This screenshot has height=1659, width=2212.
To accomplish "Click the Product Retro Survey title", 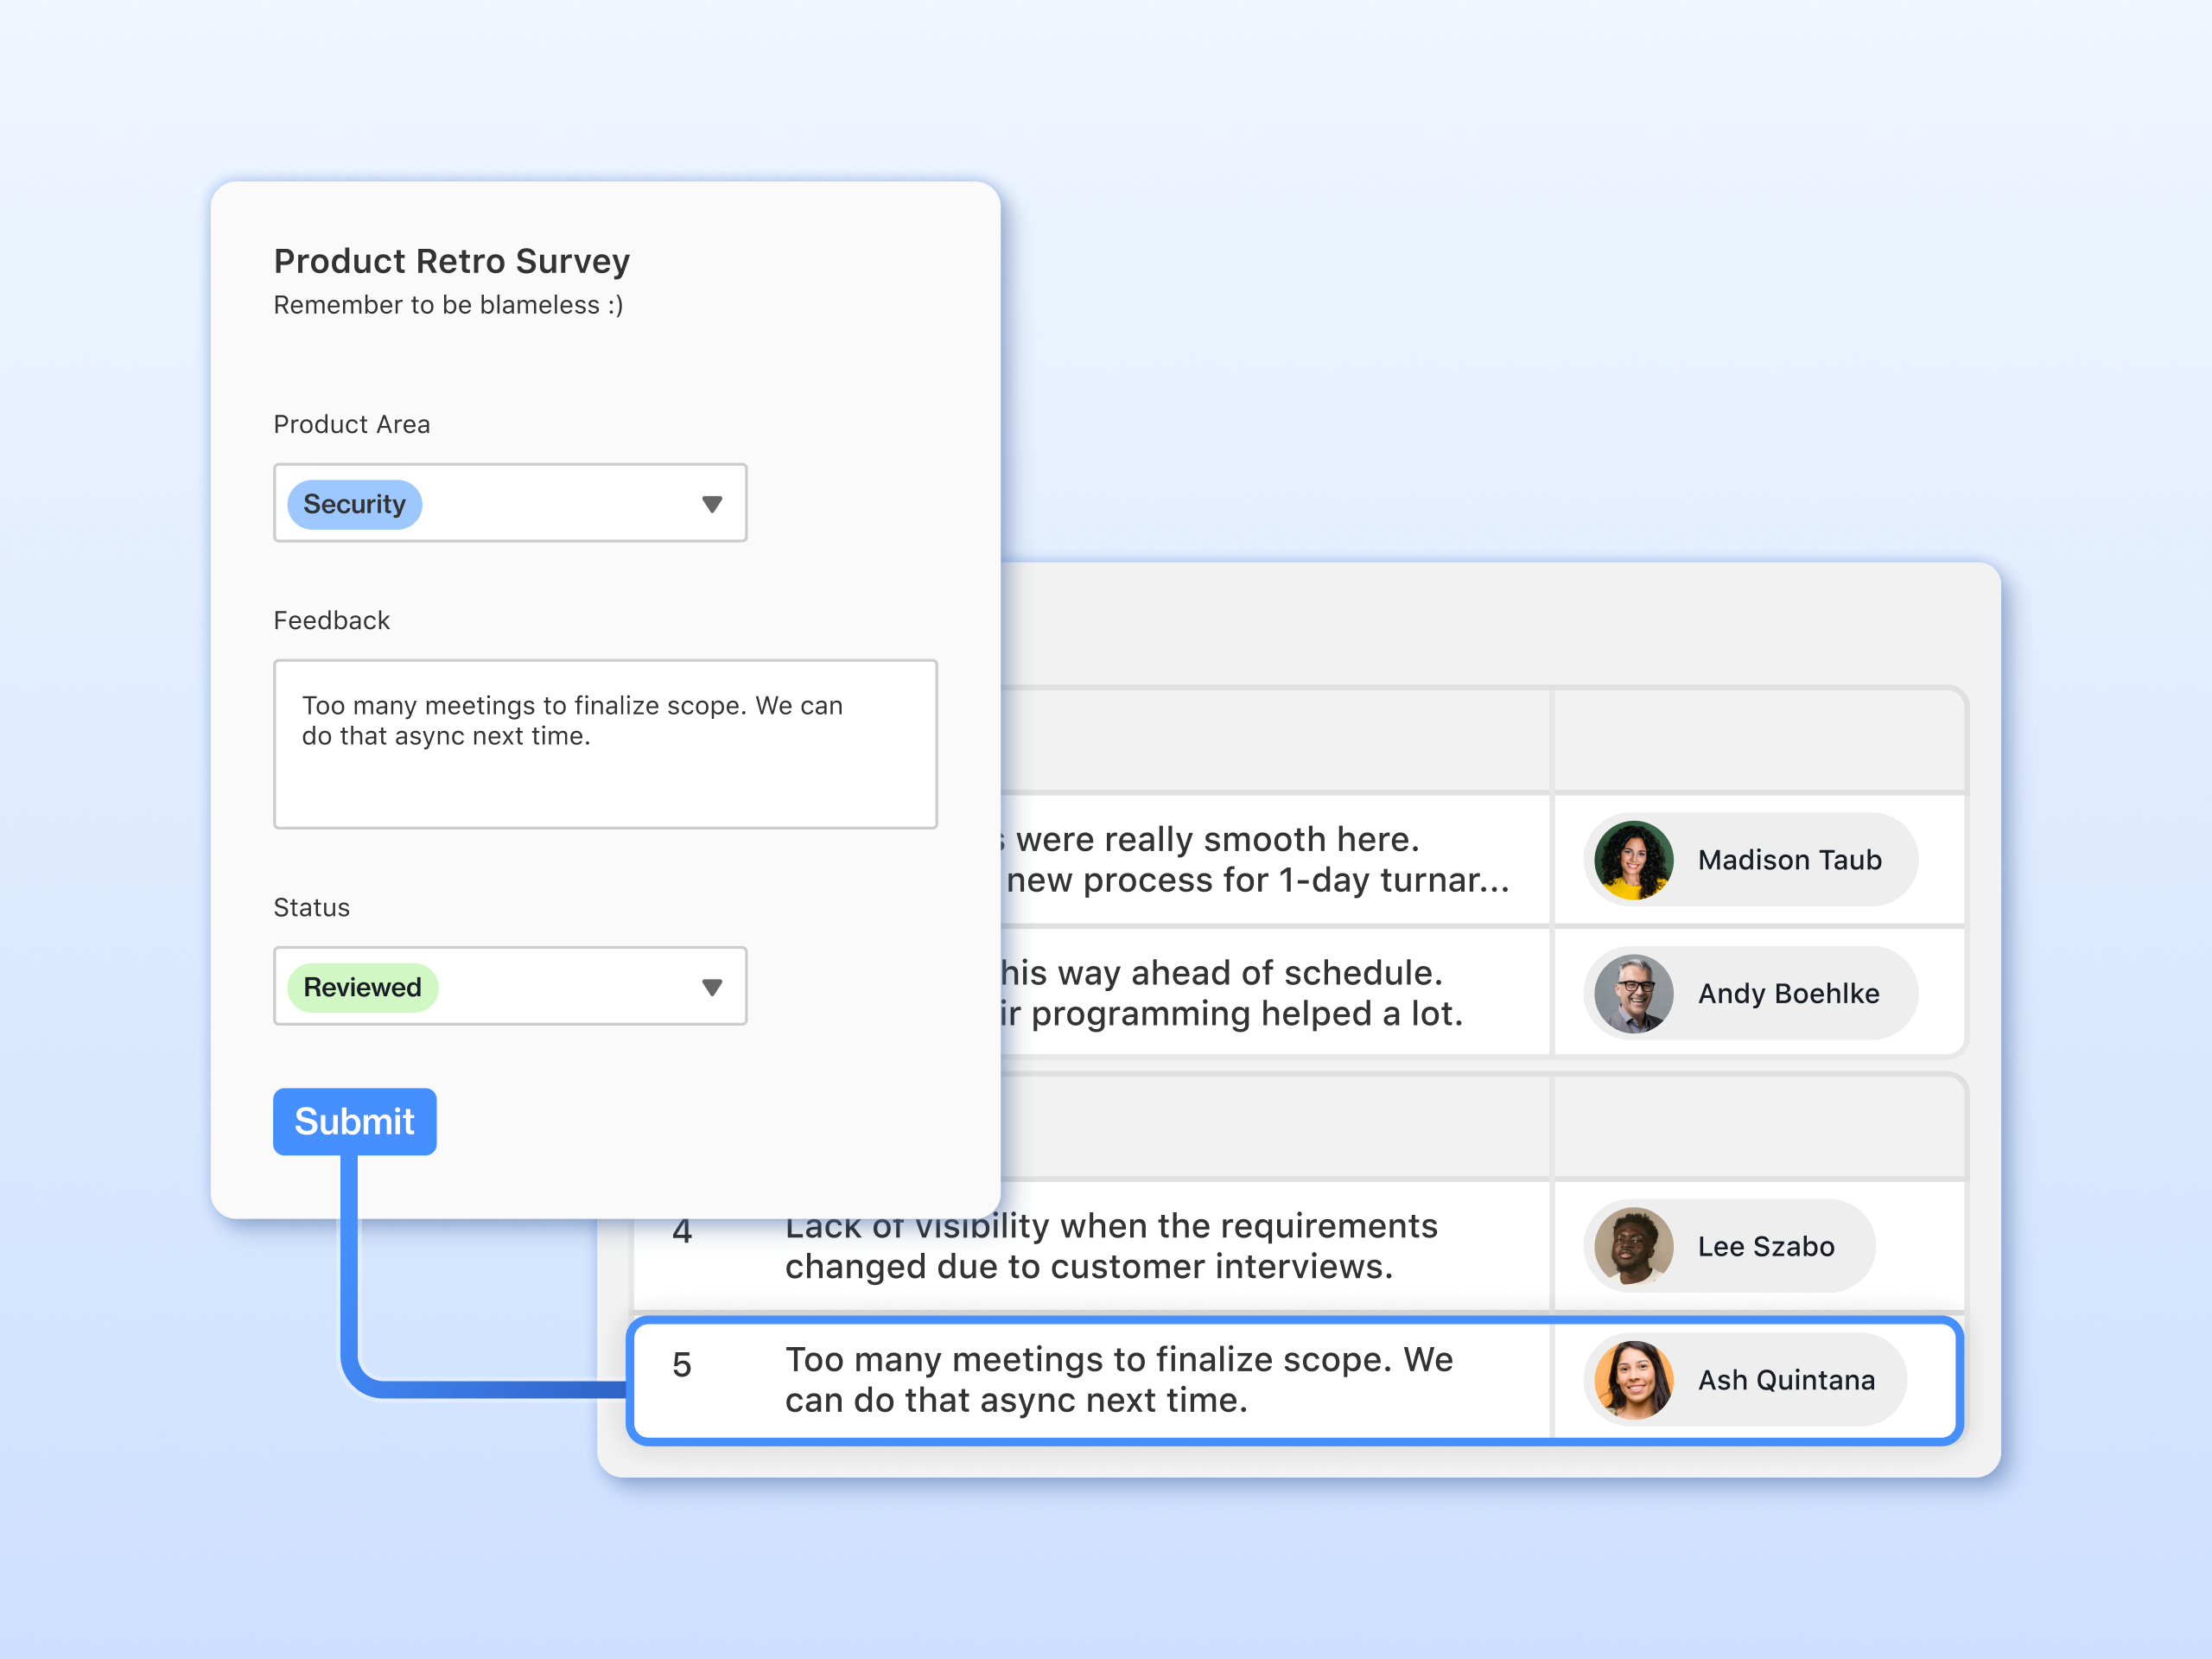I will click(x=451, y=261).
